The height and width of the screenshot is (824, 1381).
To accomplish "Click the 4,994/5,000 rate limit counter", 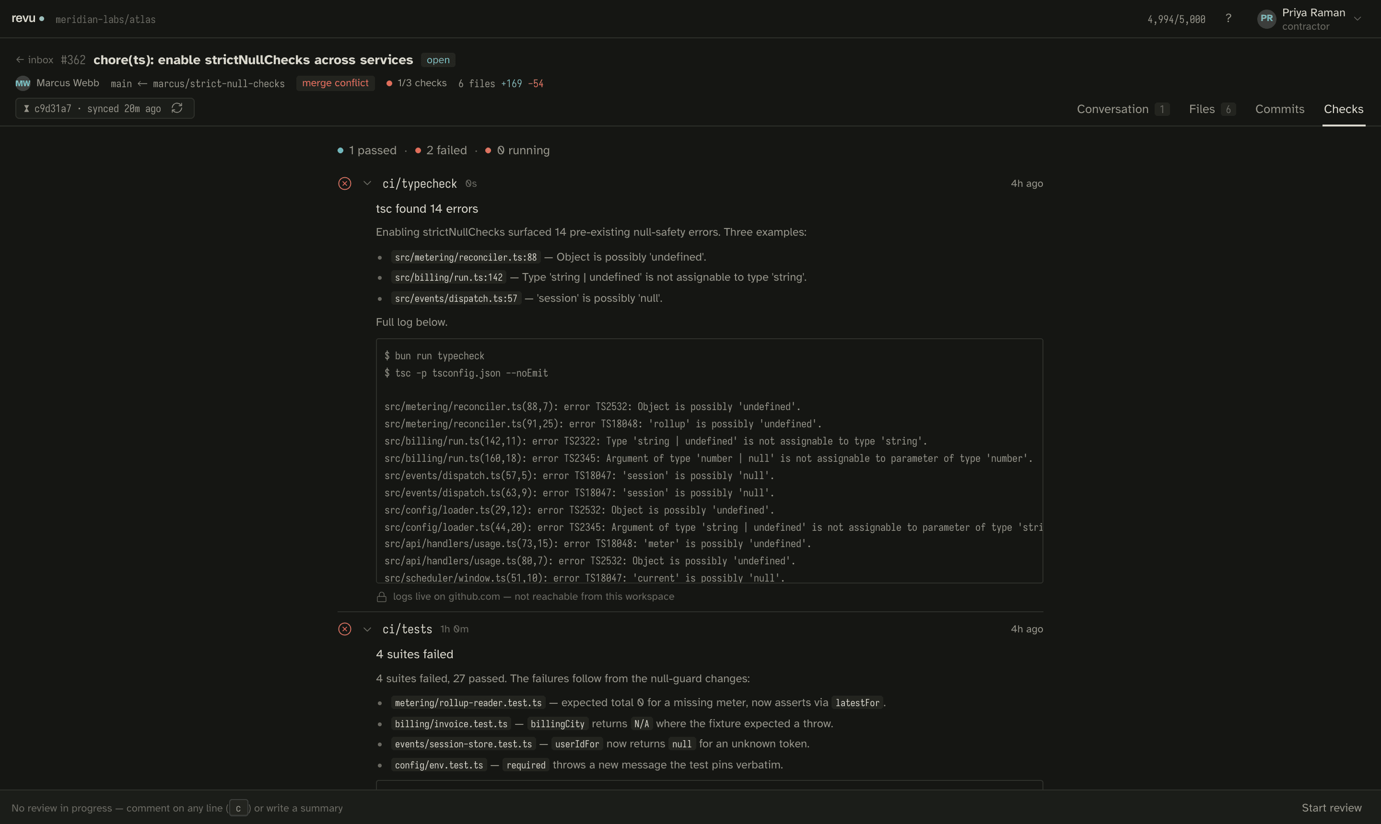I will (1176, 20).
